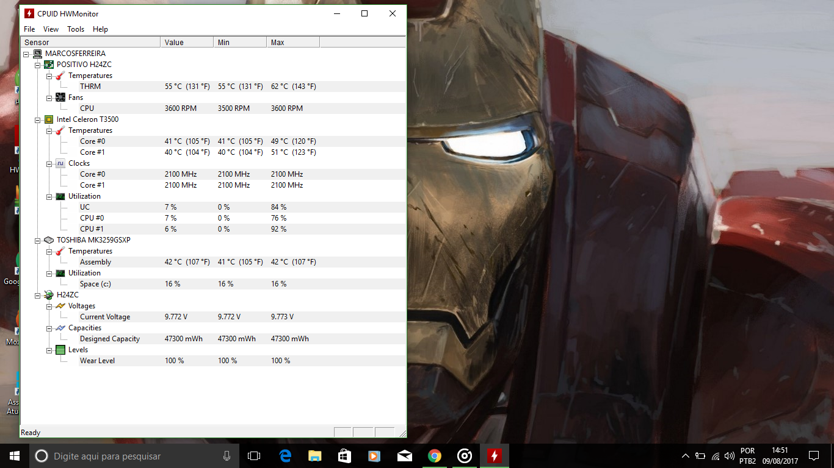Image resolution: width=834 pixels, height=468 pixels.
Task: Click the lightning icon beside Voltages
Action: pos(60,306)
